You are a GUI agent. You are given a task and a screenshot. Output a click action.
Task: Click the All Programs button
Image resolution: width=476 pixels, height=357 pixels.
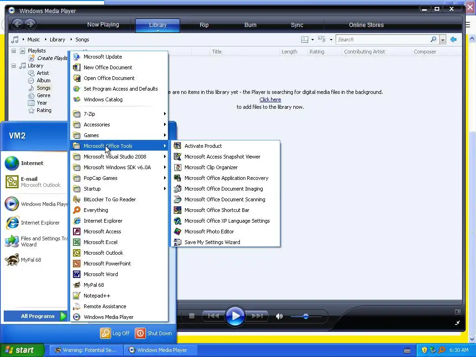35,316
